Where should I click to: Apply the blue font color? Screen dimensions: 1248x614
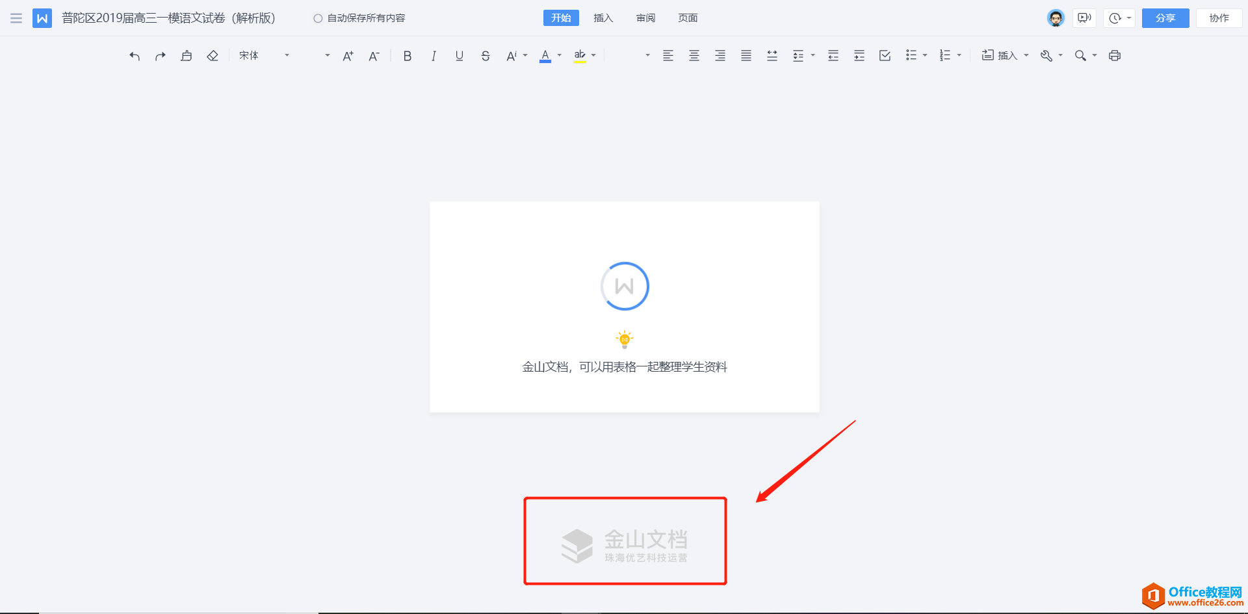click(545, 56)
